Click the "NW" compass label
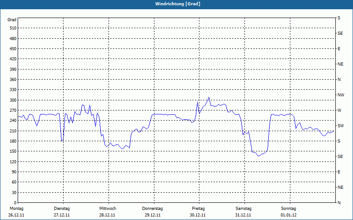This screenshot has width=353, height=220. pyautogui.click(x=341, y=95)
